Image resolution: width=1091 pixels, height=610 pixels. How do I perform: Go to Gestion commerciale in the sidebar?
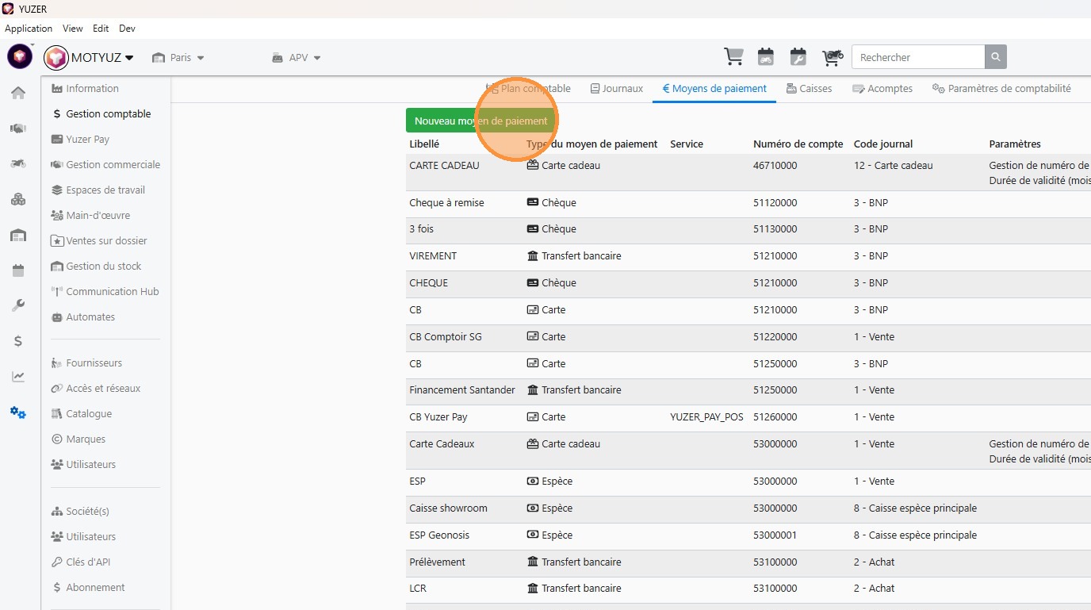point(105,165)
